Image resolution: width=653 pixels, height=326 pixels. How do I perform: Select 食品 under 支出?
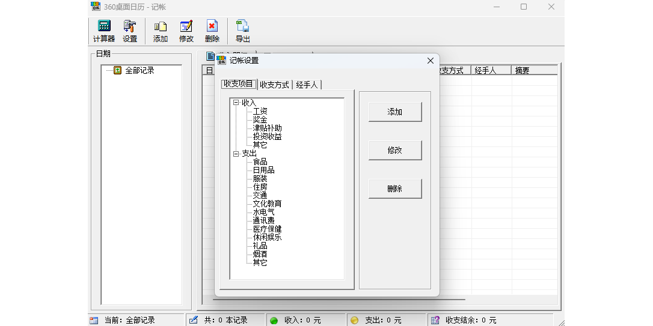260,161
